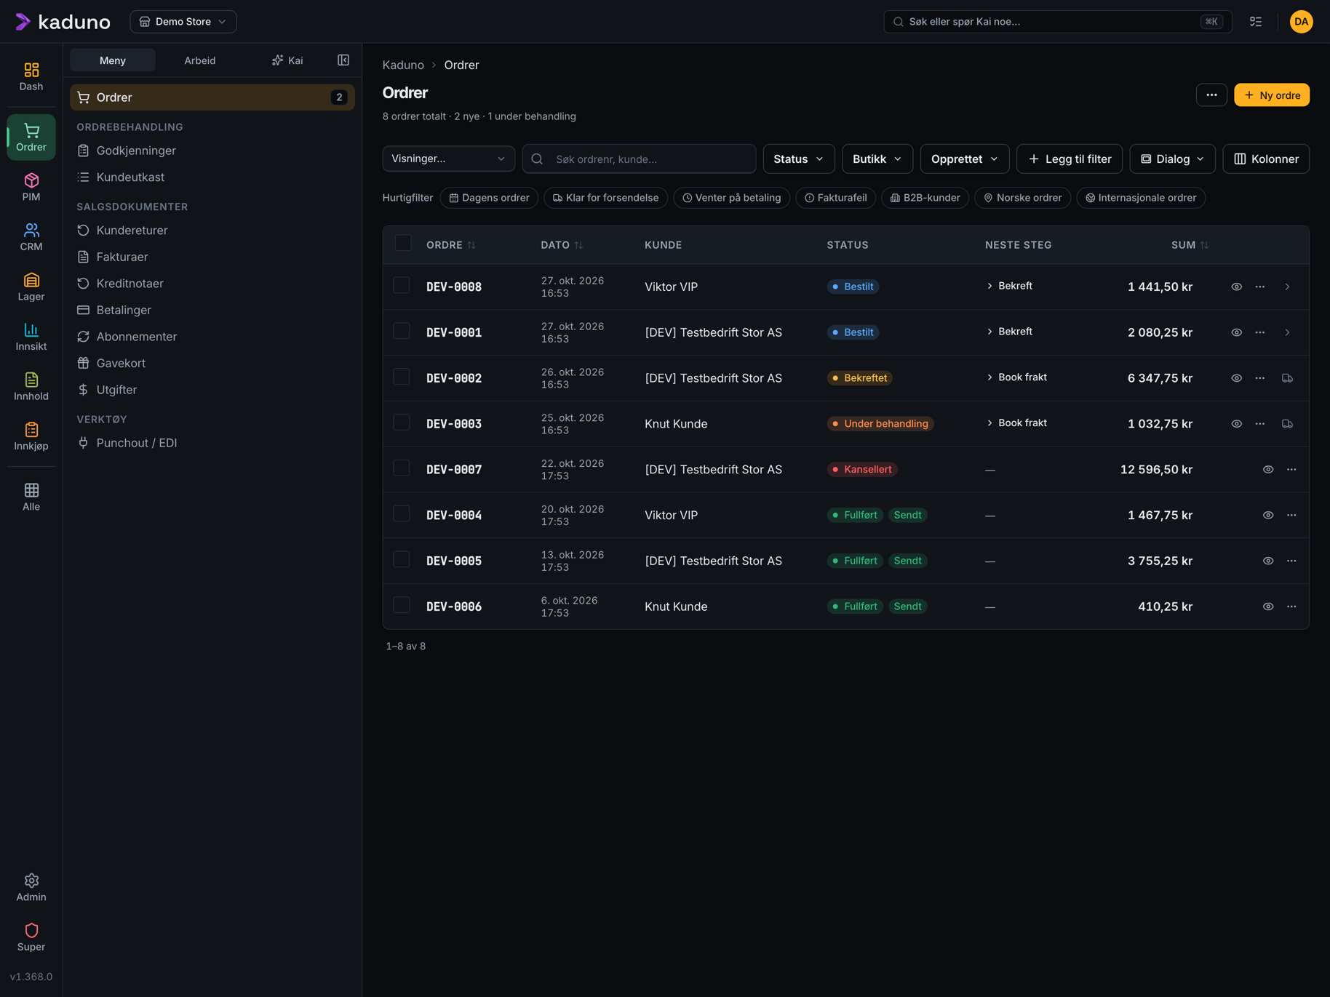Click shipping truck icon for DEV-0003
Image resolution: width=1330 pixels, height=997 pixels.
[x=1287, y=424]
